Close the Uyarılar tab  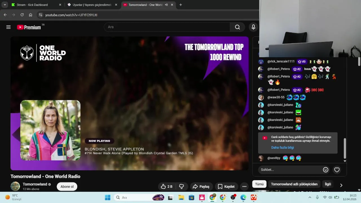coord(116,5)
